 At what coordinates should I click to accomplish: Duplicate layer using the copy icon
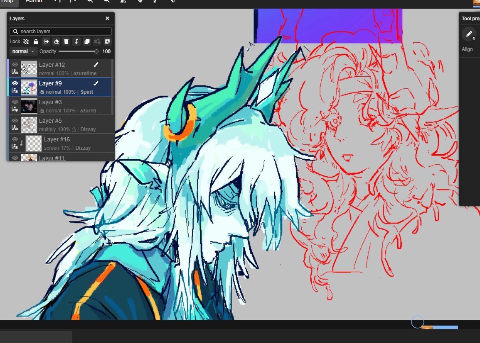click(87, 41)
